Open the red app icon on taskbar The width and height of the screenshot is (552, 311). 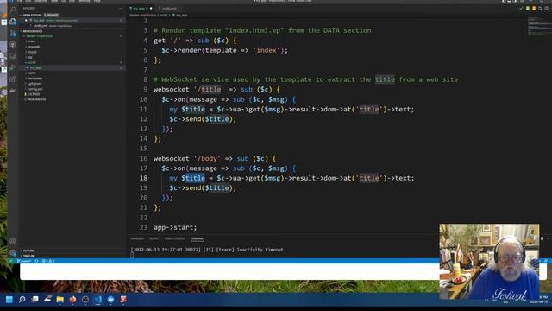click(123, 300)
